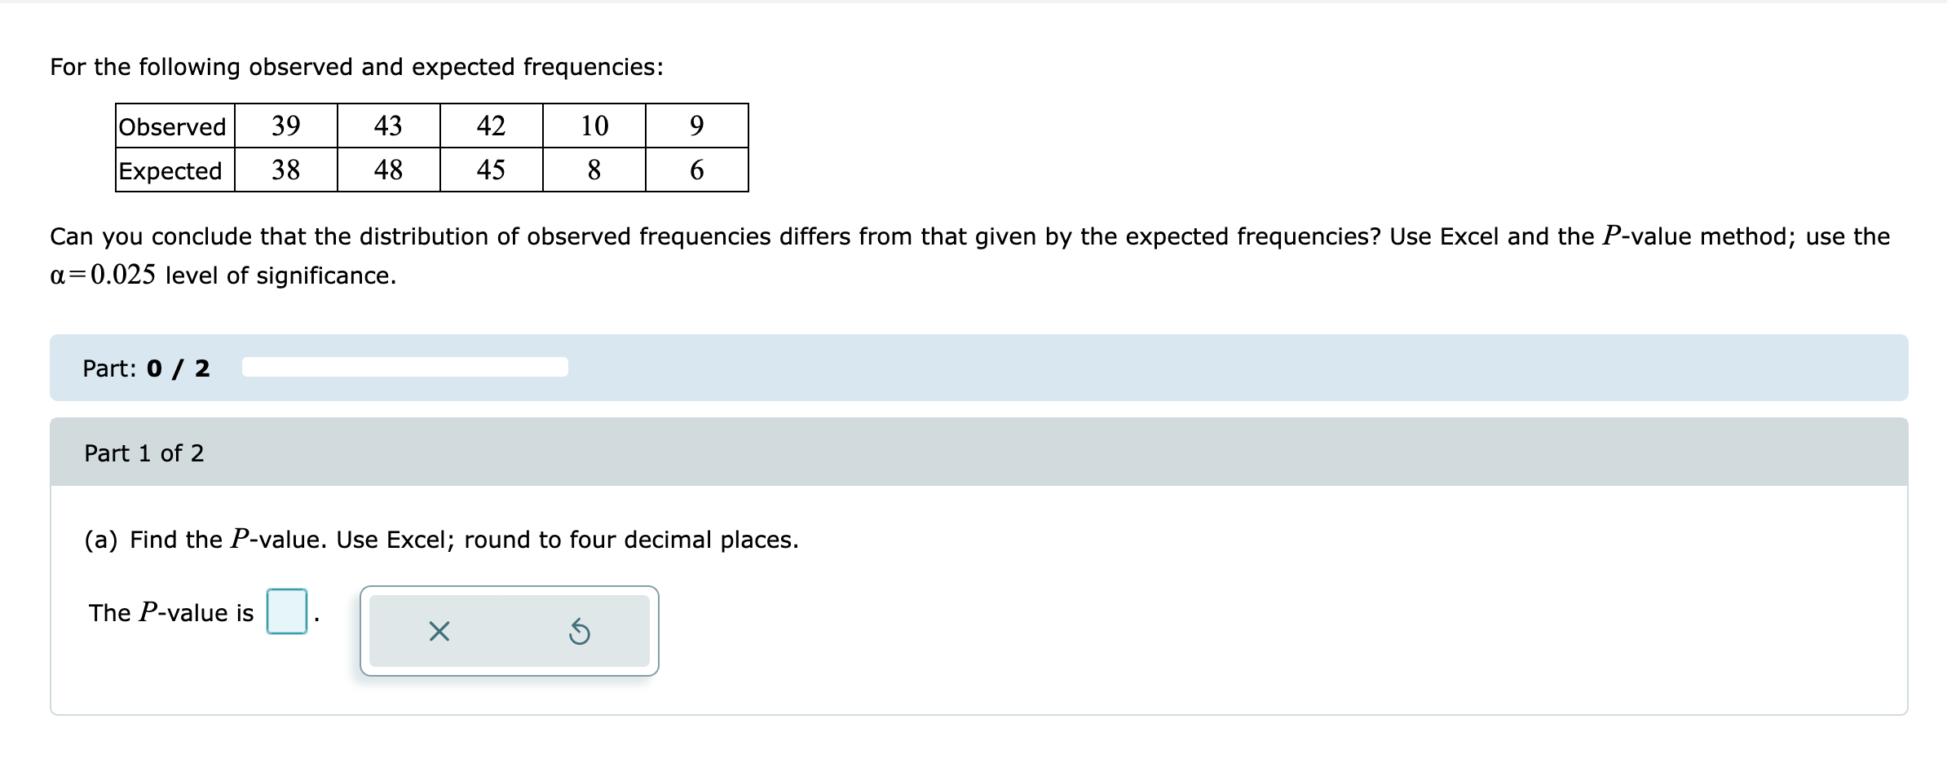This screenshot has height=772, width=1947.
Task: Click the Observed frequency table
Action: pos(430,148)
